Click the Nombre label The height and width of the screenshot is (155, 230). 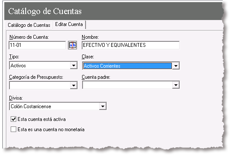point(90,37)
